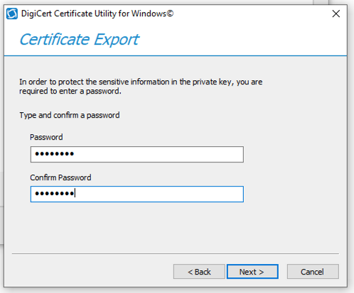Image resolution: width=354 pixels, height=293 pixels.
Task: Click the background window behind dialog's top-right corner
Action: point(321,2)
